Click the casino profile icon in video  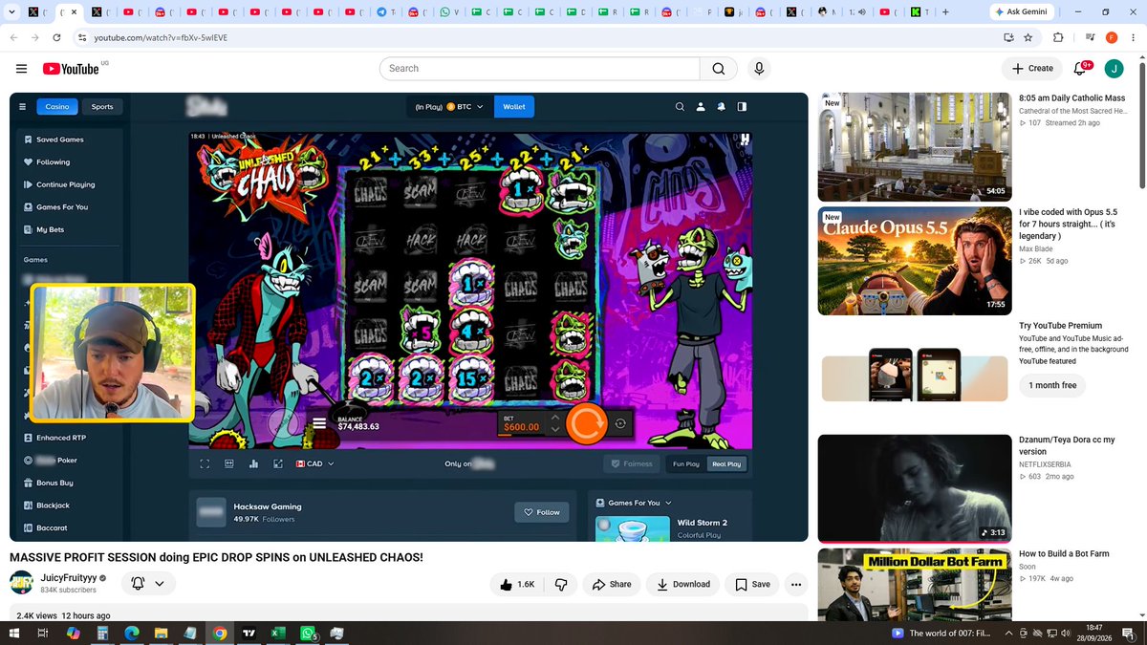[701, 107]
